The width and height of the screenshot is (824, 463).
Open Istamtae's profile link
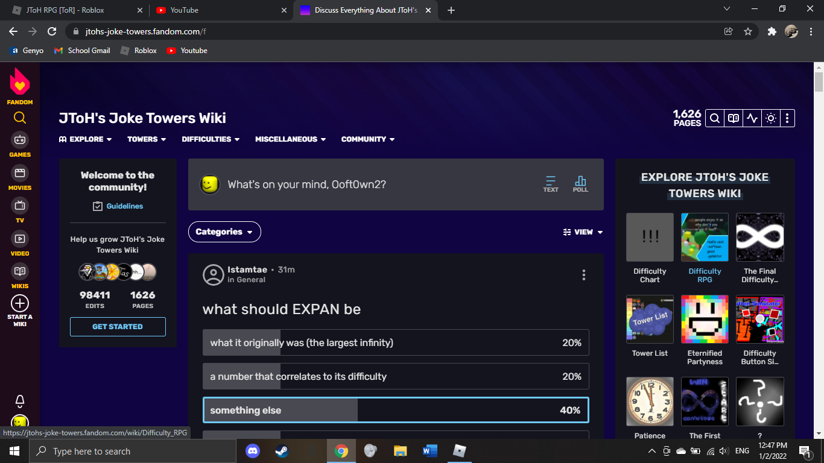247,269
